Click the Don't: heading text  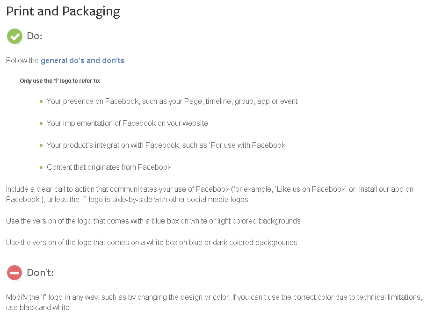coord(40,273)
